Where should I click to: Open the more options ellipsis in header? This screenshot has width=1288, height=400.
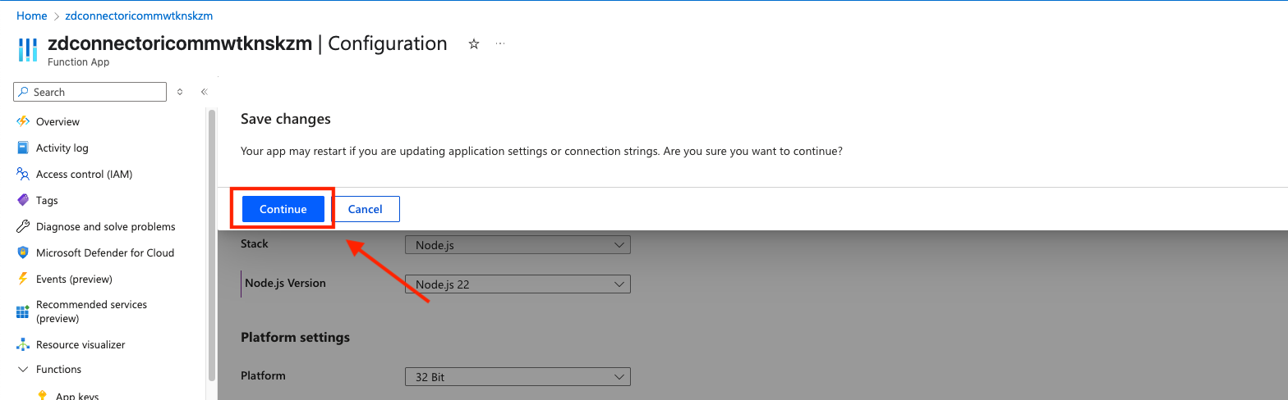pyautogui.click(x=500, y=43)
